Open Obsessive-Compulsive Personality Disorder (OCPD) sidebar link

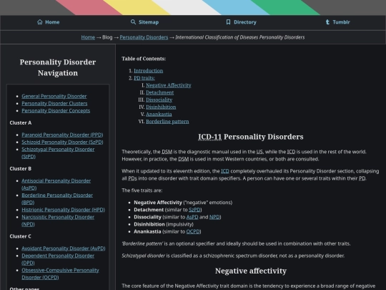pos(60,274)
